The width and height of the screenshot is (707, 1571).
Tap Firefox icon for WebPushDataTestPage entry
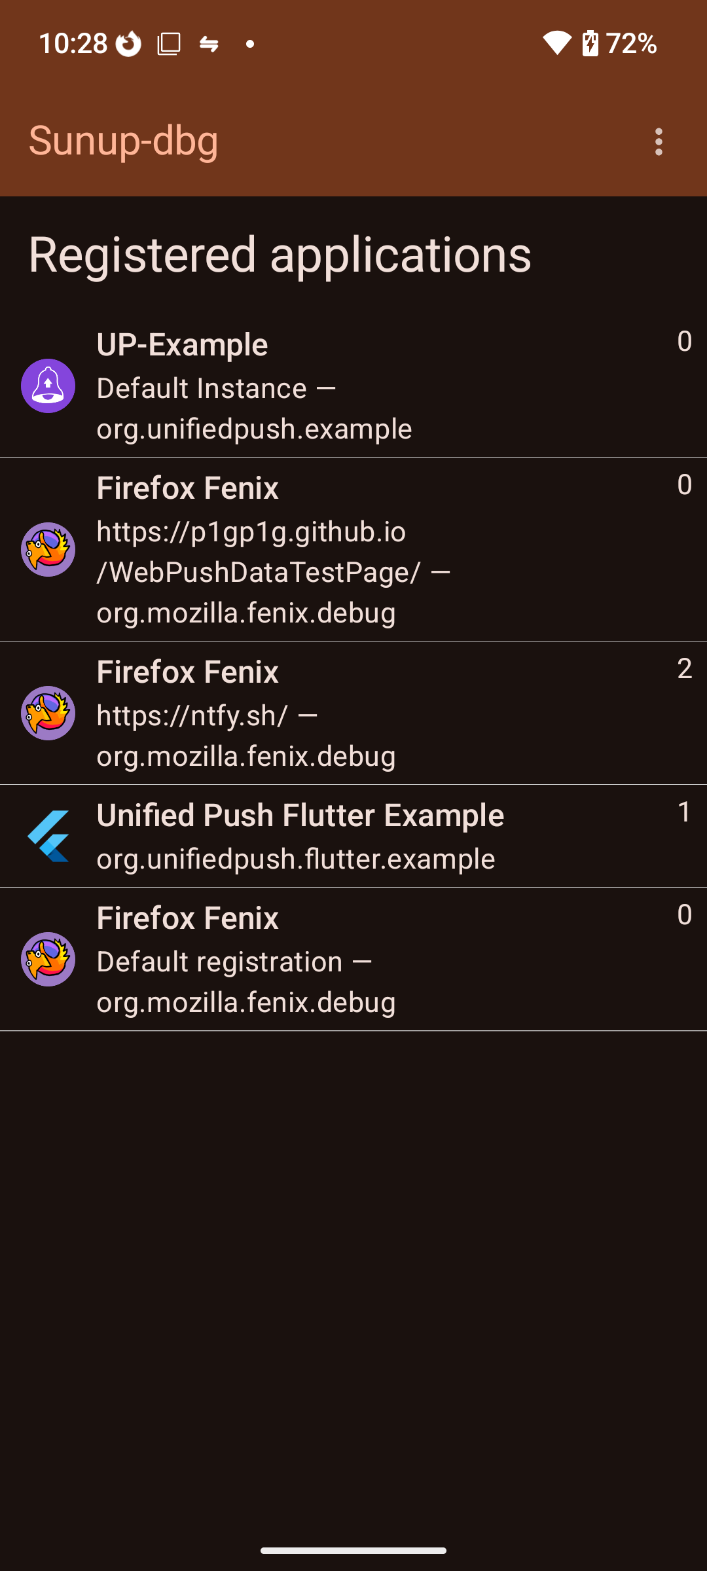[x=48, y=549]
